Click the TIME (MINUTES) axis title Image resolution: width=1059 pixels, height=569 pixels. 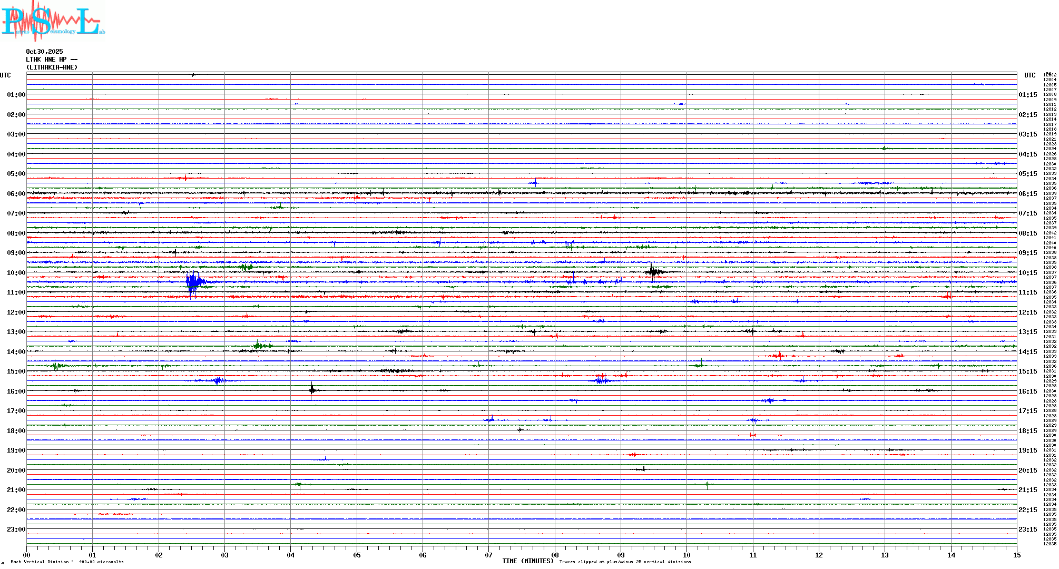pyautogui.click(x=528, y=562)
